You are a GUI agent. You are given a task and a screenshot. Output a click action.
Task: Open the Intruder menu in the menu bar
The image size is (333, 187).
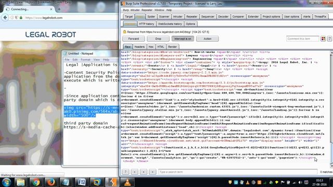[135, 10]
